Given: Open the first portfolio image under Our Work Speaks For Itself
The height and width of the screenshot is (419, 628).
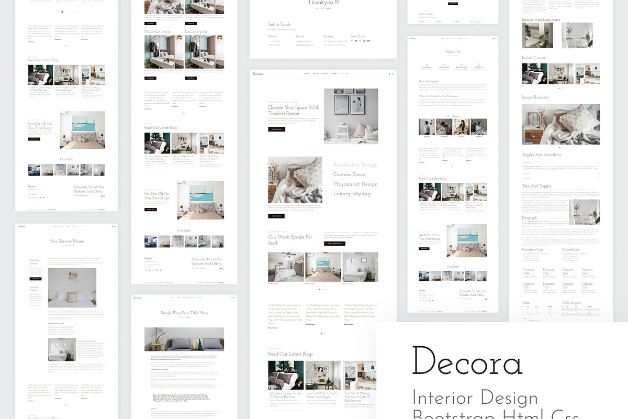Looking at the screenshot, I should (286, 267).
